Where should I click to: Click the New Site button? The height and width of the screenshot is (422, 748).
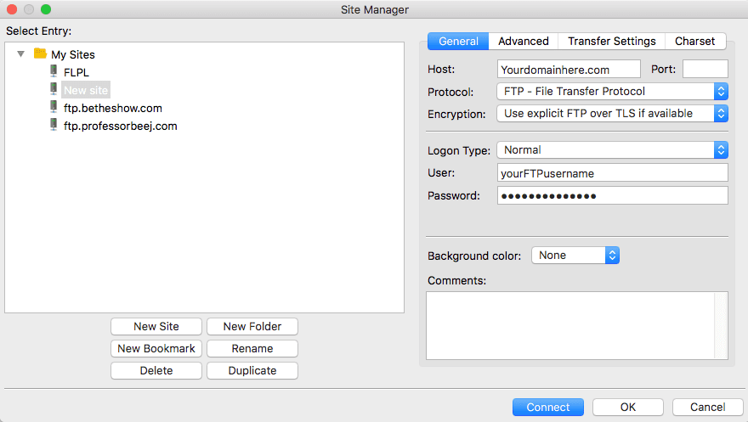point(156,326)
